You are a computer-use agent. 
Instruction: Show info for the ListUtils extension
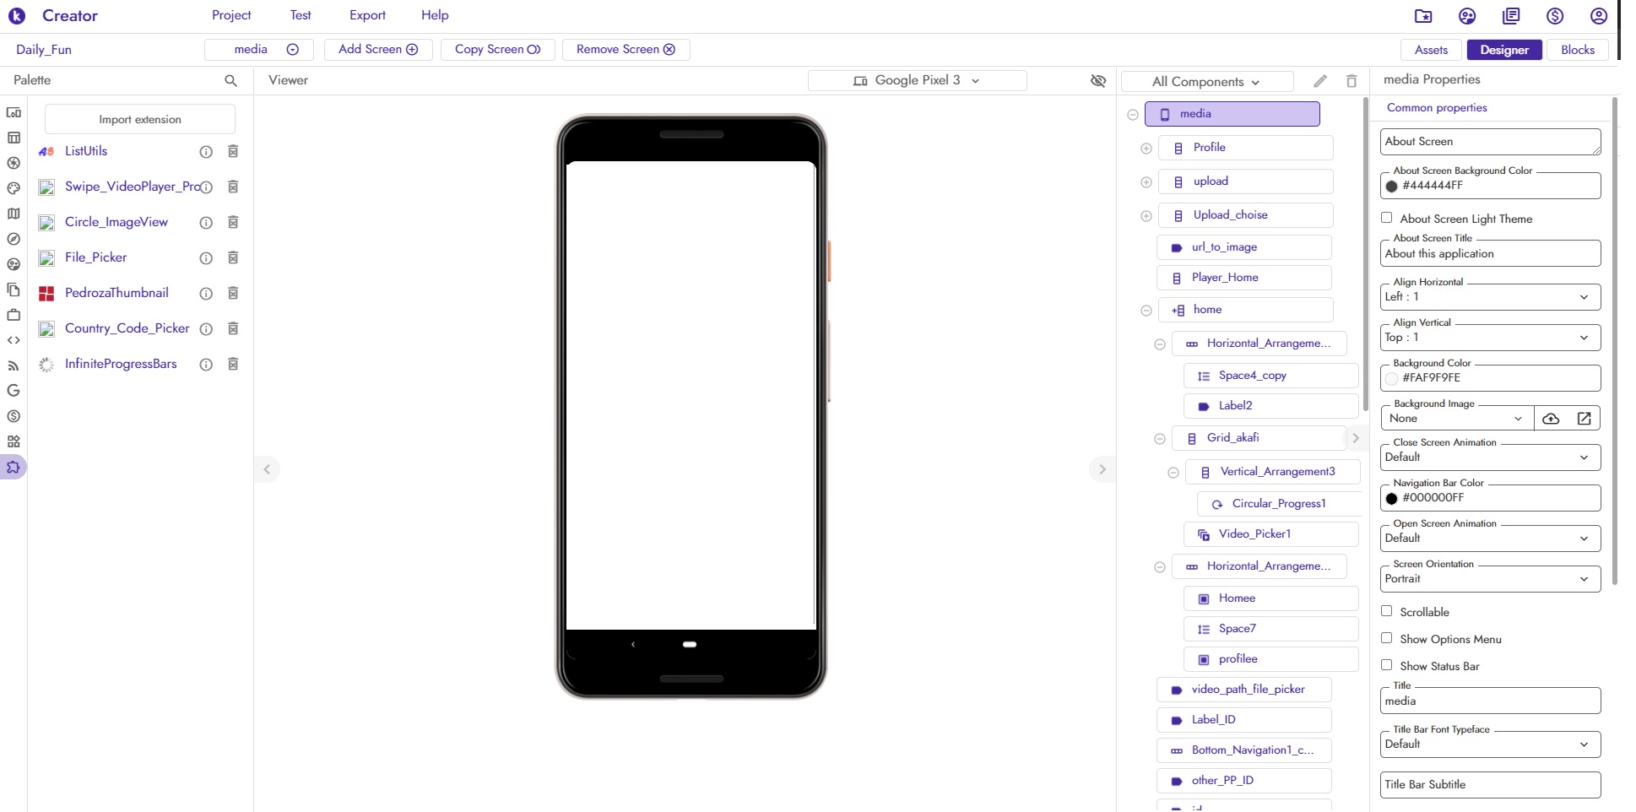tap(206, 152)
